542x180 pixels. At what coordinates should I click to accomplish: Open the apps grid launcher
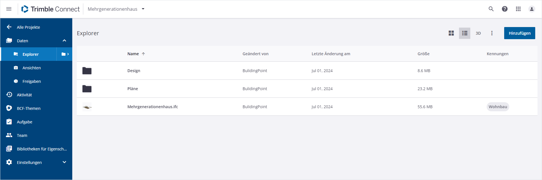(x=518, y=9)
